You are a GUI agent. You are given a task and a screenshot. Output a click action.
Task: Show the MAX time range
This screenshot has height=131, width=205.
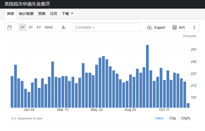click(49, 28)
